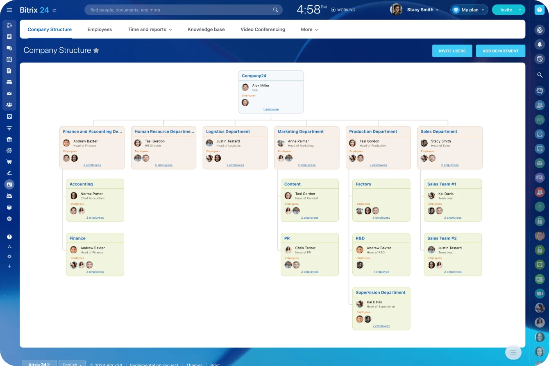The height and width of the screenshot is (366, 549).
Task: Click the settings sliders icon next to Bitrix 24
Action: click(x=54, y=10)
